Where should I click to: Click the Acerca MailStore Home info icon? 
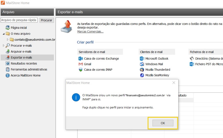[7, 75]
